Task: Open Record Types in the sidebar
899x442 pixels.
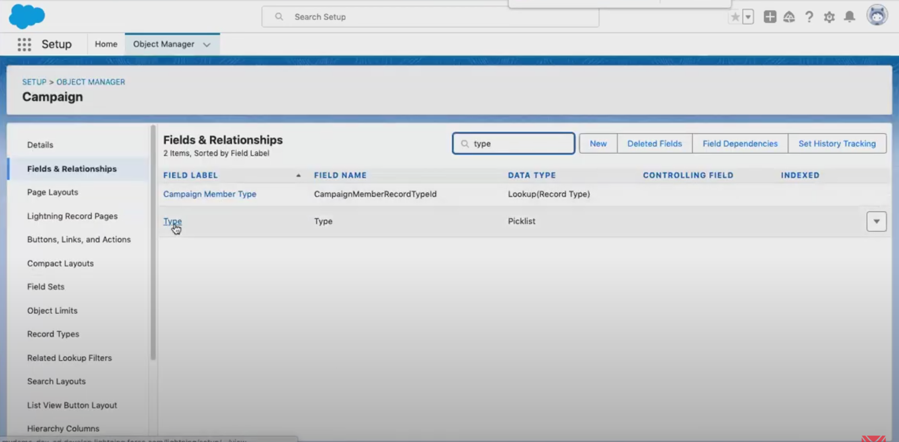Action: click(x=53, y=334)
